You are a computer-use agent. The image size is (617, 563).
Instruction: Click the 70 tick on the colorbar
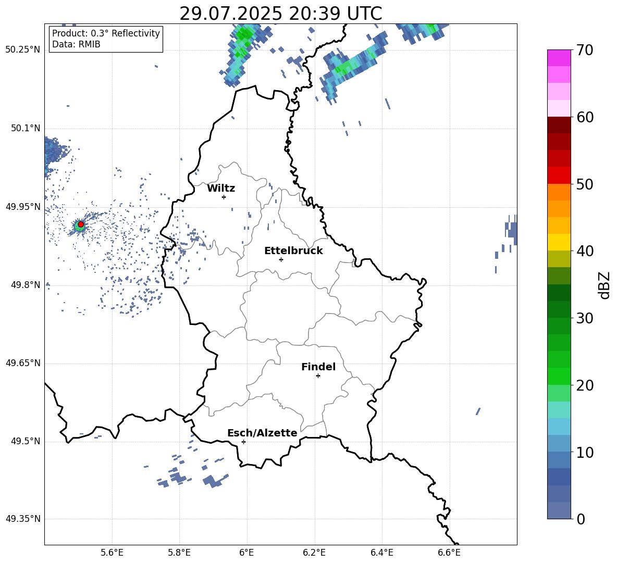pyautogui.click(x=584, y=51)
